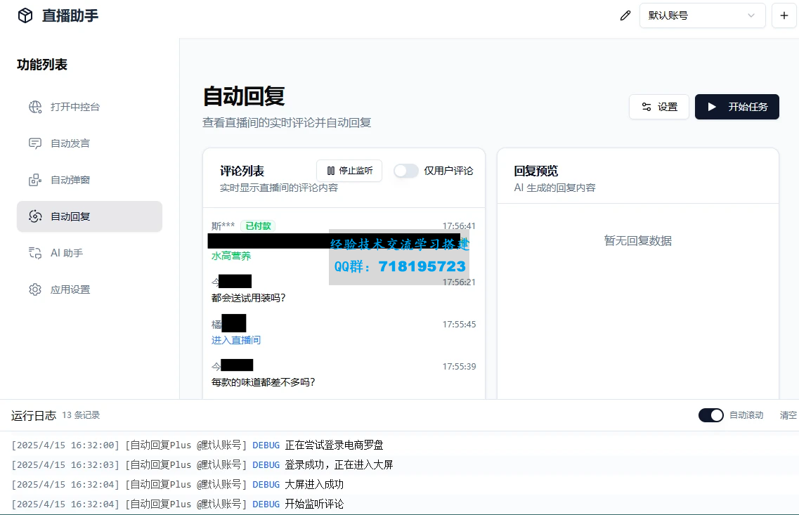
Task: Click the 打开中控台 globe icon
Action: pos(35,107)
